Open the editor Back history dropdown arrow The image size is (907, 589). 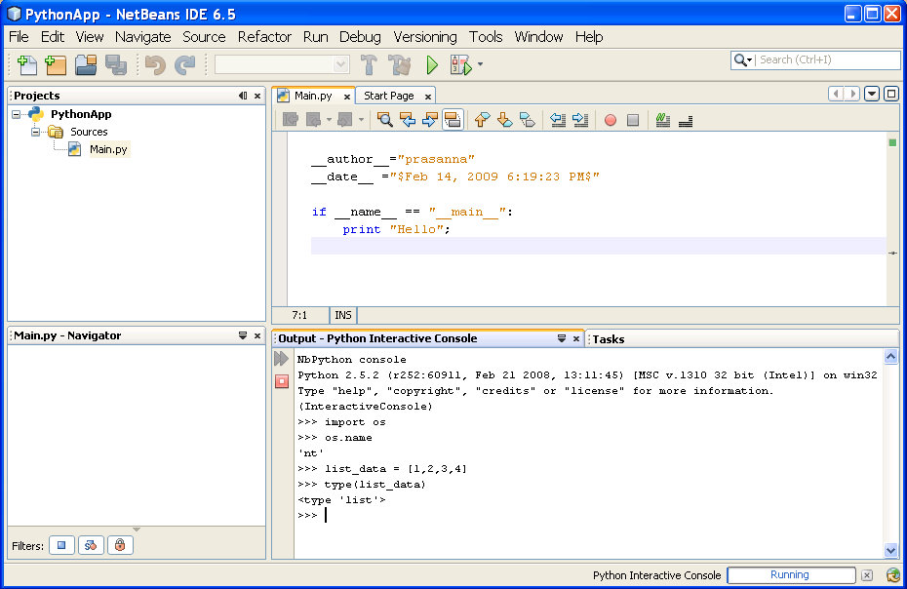pyautogui.click(x=329, y=120)
